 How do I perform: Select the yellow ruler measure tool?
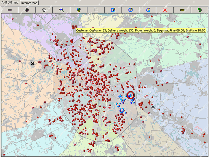tap(182, 10)
